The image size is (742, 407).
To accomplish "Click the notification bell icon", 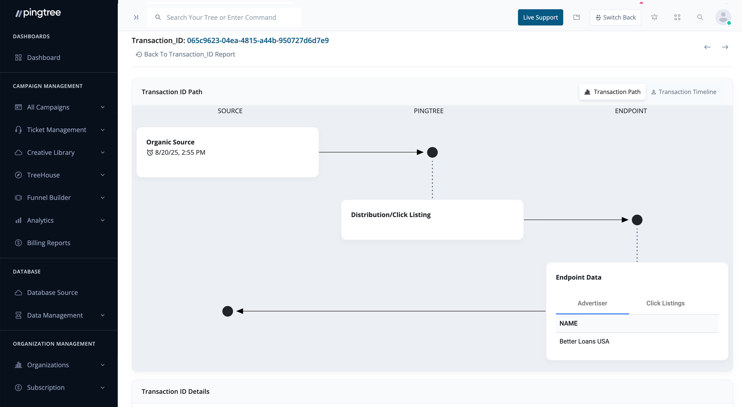I will coord(654,17).
